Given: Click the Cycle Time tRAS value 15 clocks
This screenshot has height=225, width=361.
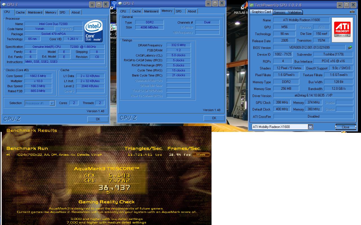Looking at the screenshot, I should pos(179,70).
